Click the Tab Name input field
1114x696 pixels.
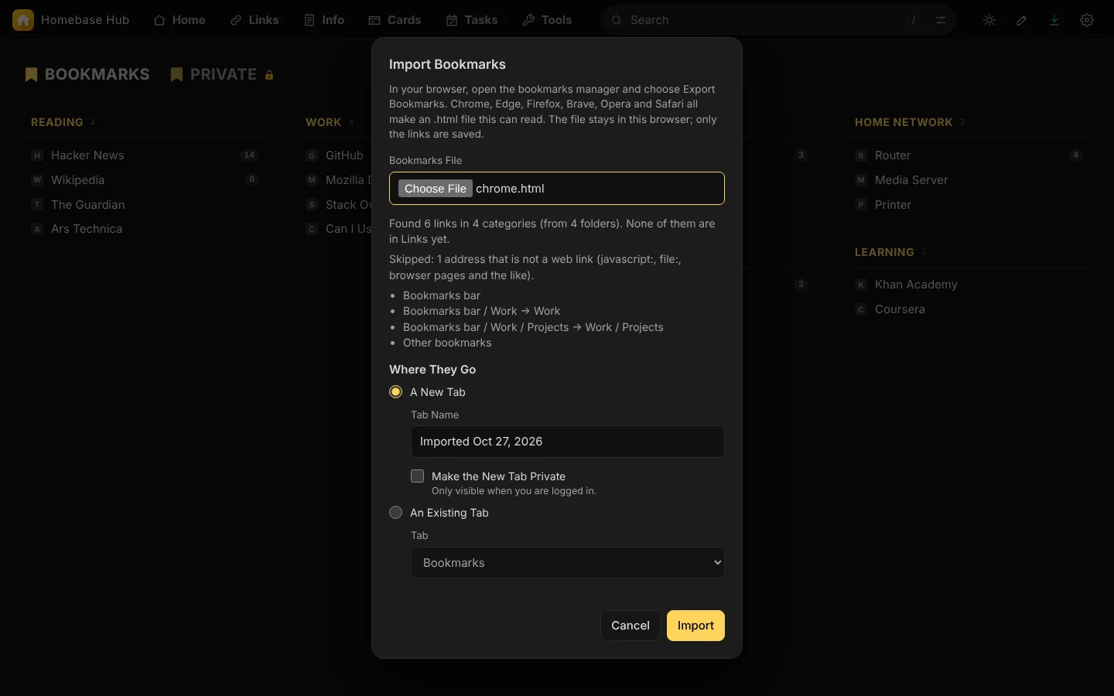pyautogui.click(x=568, y=442)
